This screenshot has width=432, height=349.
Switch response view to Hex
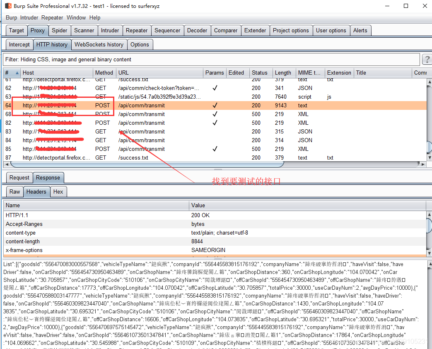tap(58, 191)
